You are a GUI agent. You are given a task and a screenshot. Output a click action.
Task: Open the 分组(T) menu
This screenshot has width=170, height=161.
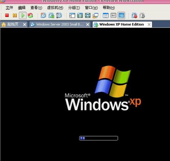pos(74,8)
